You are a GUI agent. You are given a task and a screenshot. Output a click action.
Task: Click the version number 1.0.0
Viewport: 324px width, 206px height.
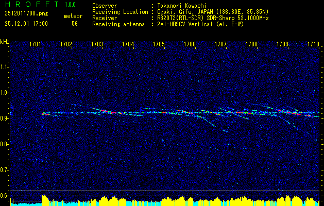click(x=70, y=5)
